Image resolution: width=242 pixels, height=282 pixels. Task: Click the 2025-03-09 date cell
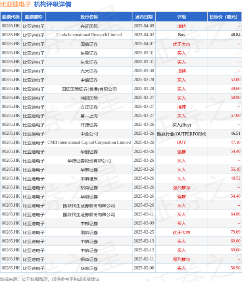pos(144,223)
